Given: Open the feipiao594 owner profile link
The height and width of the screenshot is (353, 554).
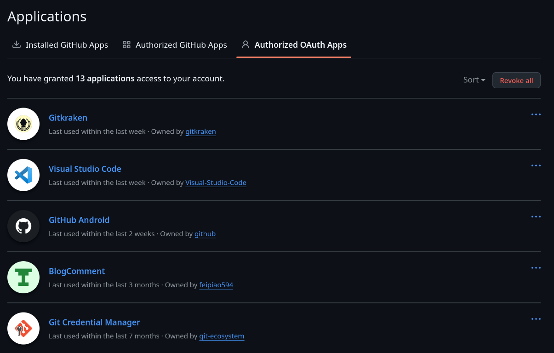Looking at the screenshot, I should (216, 285).
